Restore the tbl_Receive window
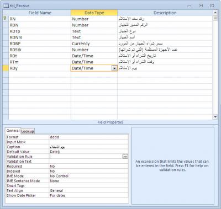The width and height of the screenshot is (221, 209). (x=201, y=6)
